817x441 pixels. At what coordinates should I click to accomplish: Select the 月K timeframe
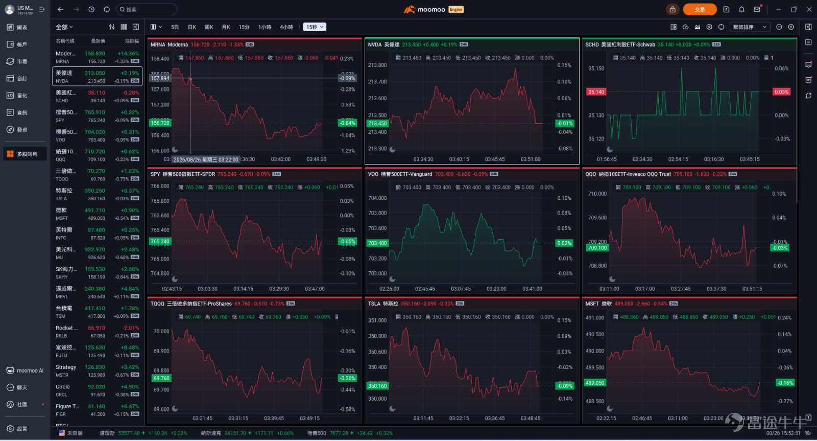[226, 27]
